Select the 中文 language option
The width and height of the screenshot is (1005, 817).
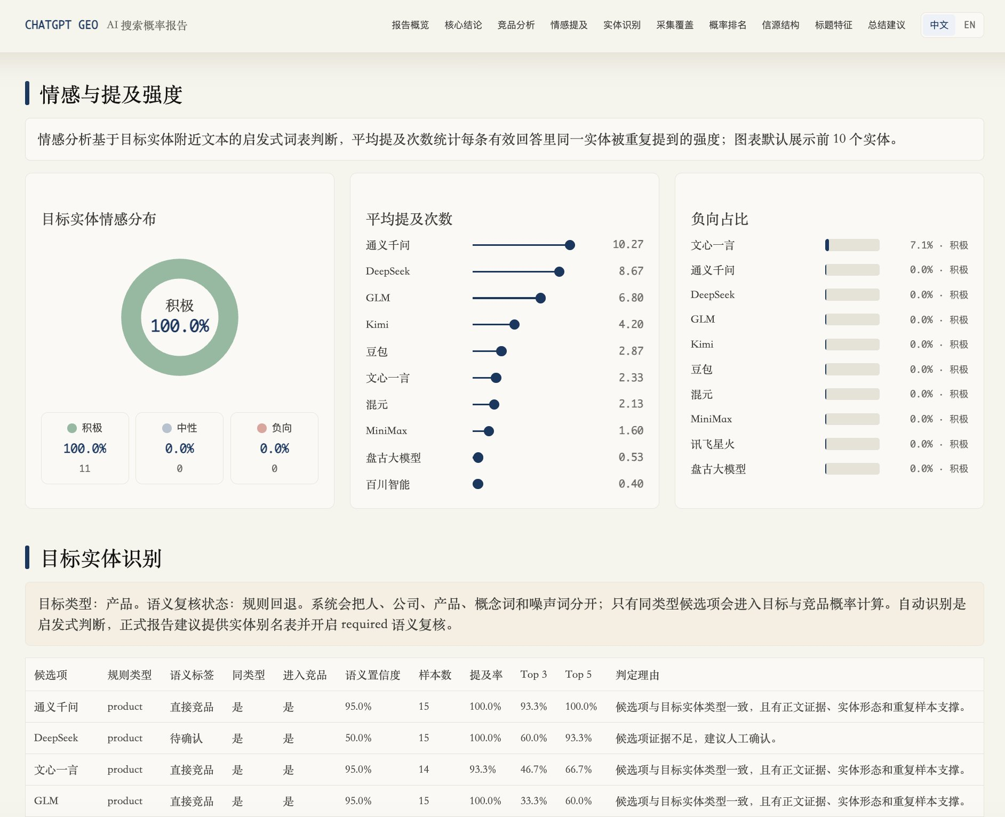[939, 25]
